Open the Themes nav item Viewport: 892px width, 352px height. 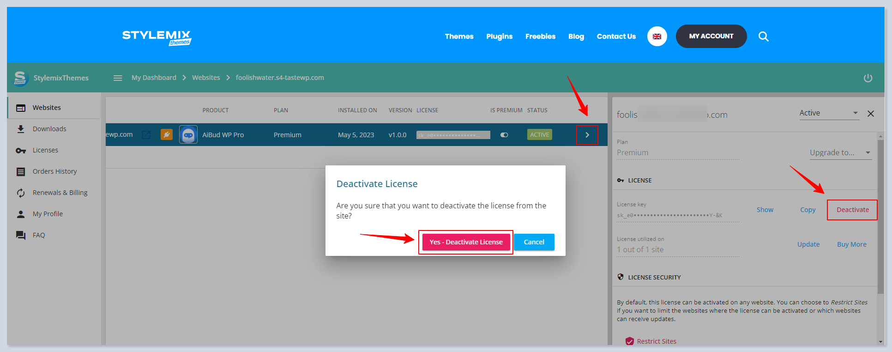459,36
